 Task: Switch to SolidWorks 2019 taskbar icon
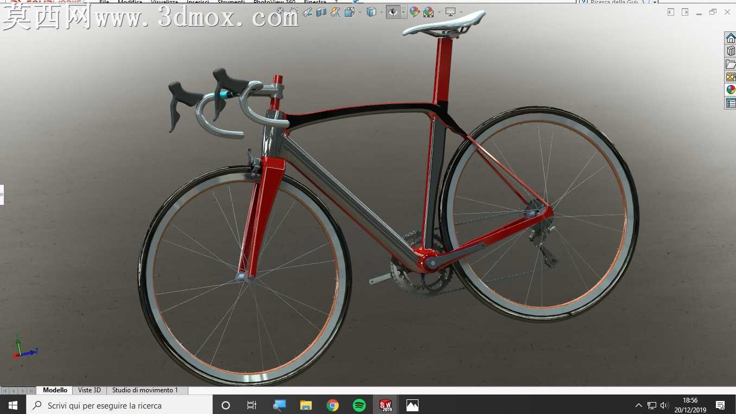386,405
